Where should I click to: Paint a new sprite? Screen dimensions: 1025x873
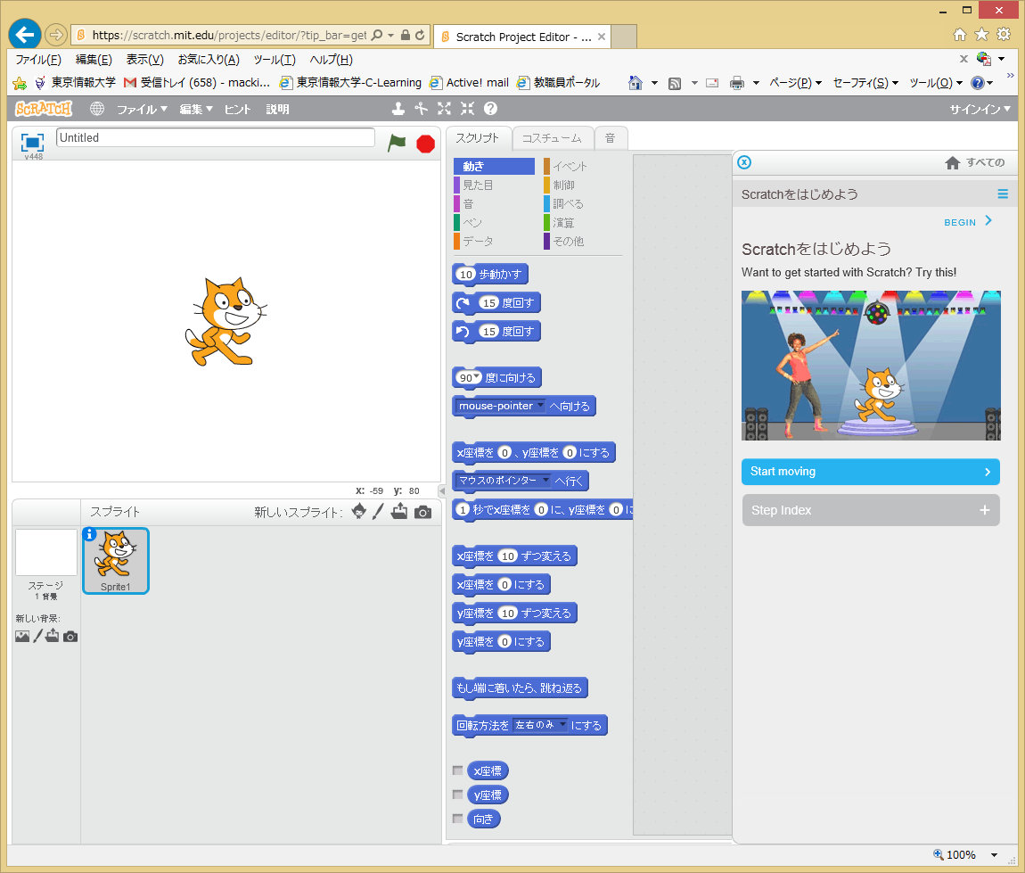(x=379, y=511)
